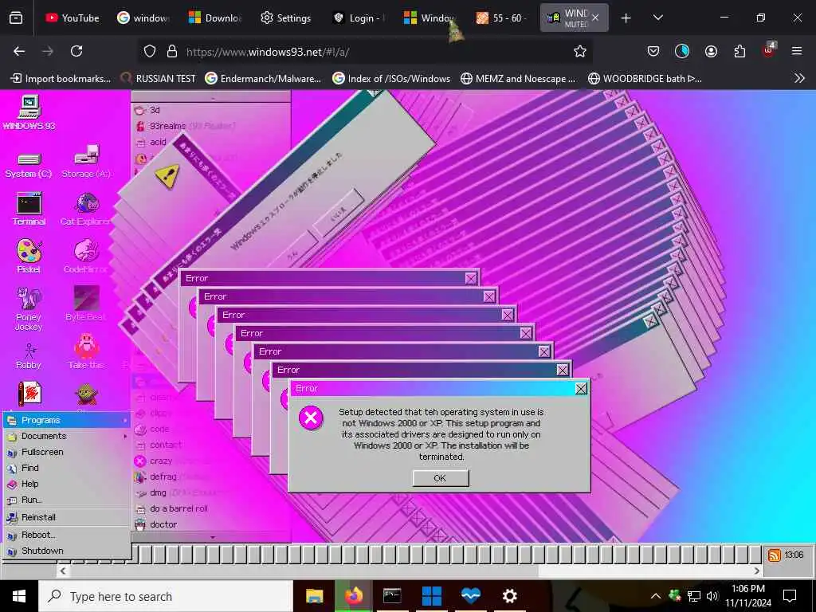Click Run... in the start menu
Screen dimensions: 816x612
coord(67,500)
